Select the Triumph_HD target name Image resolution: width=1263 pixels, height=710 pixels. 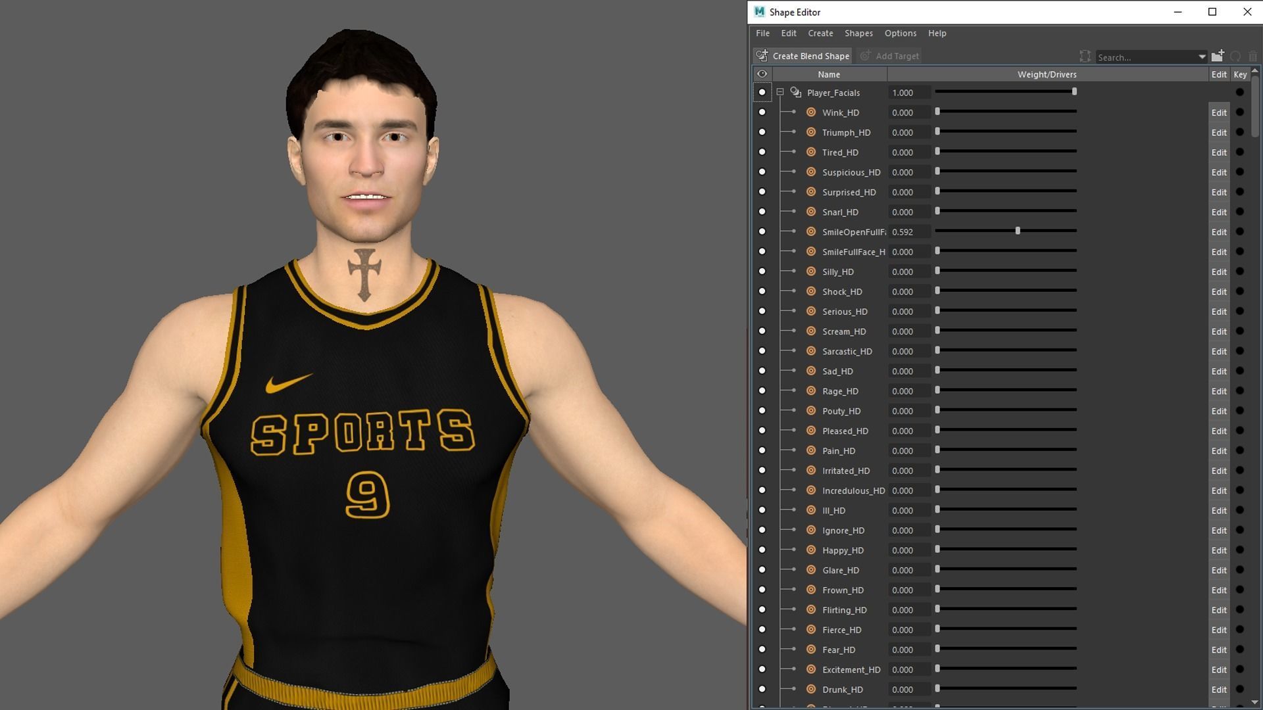point(846,133)
